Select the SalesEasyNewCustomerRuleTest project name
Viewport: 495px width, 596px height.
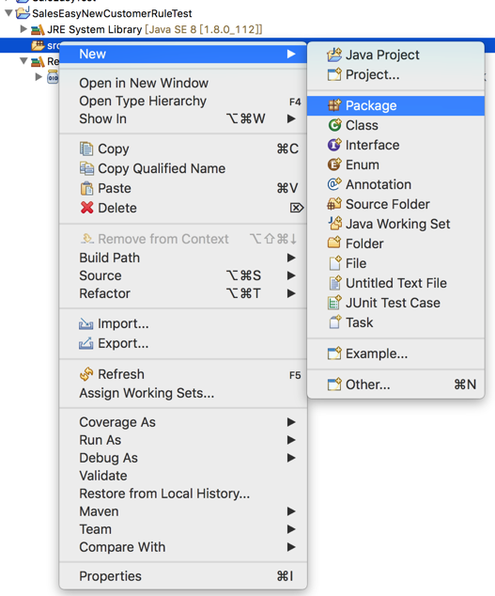112,13
